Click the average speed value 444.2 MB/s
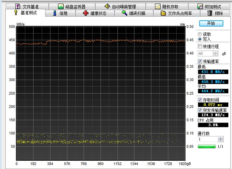Viewport: 232px width, 169px height. (213, 91)
